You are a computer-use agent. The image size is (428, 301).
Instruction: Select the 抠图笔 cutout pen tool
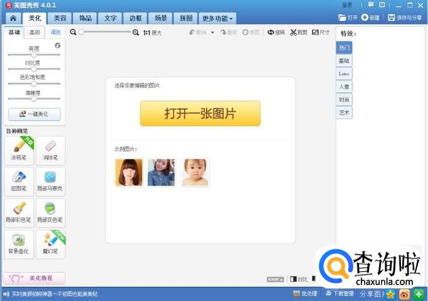19,182
